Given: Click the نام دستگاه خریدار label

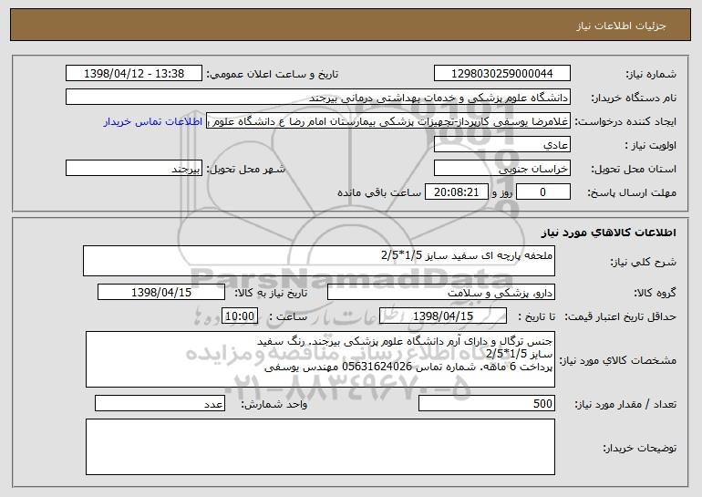Looking at the screenshot, I should pyautogui.click(x=634, y=98).
